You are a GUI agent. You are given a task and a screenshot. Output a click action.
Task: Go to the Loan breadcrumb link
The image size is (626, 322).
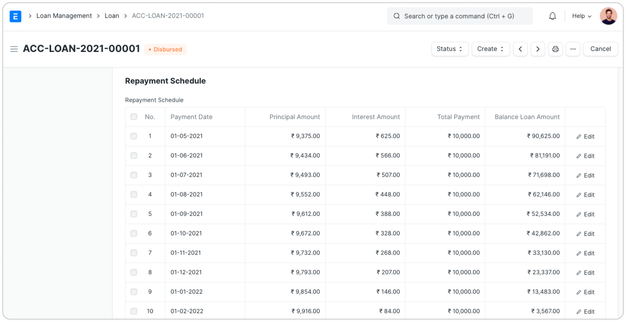pyautogui.click(x=112, y=16)
